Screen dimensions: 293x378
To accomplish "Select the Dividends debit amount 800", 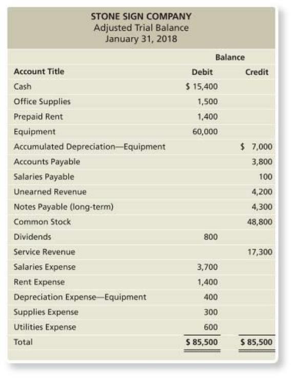I will 211,237.
